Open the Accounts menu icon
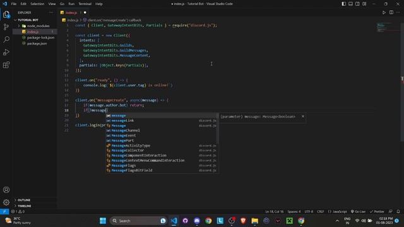 coord(6,190)
